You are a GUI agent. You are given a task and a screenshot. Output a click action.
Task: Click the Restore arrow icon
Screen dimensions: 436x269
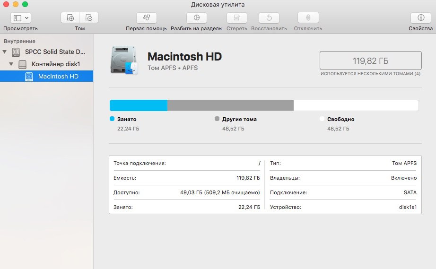click(x=269, y=18)
